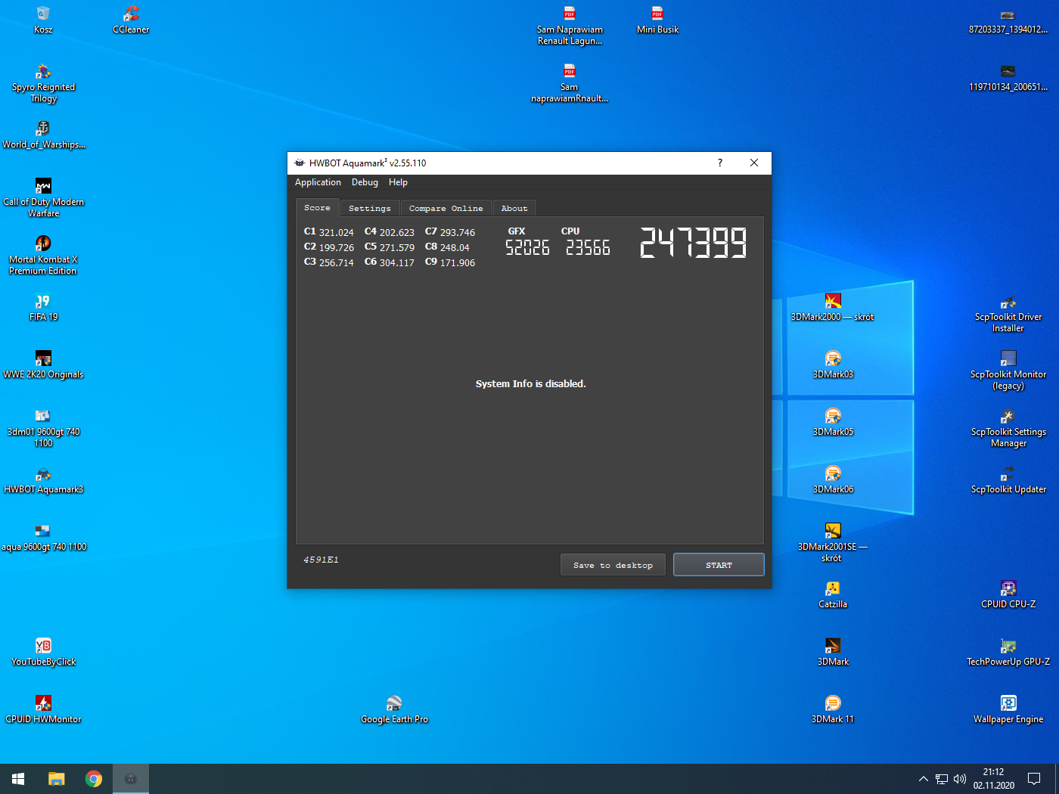The width and height of the screenshot is (1059, 794).
Task: Click the C9 value 171.906
Action: tap(457, 262)
